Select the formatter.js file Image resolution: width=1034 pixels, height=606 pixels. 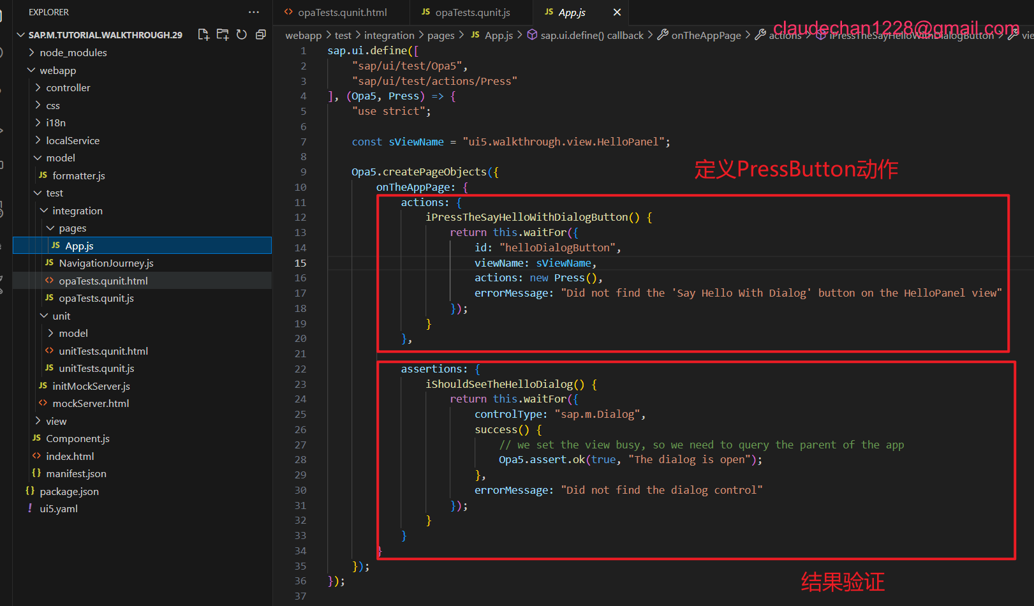(78, 175)
